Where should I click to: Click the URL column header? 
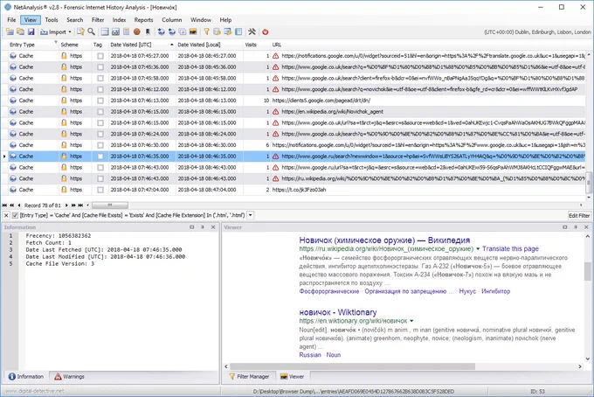click(277, 45)
